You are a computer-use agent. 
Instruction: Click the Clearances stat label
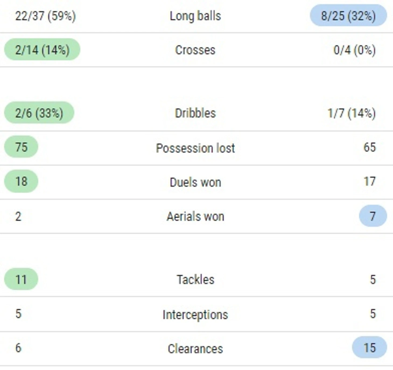pos(195,349)
